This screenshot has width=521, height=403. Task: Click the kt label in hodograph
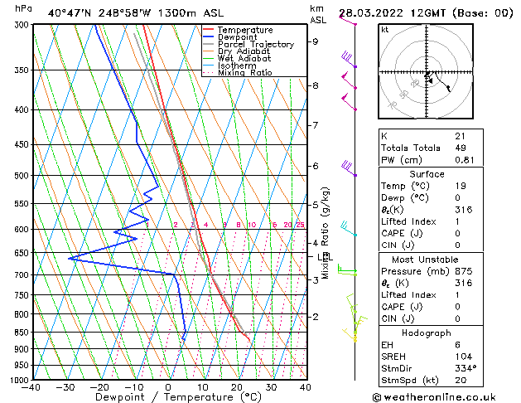pyautogui.click(x=385, y=30)
